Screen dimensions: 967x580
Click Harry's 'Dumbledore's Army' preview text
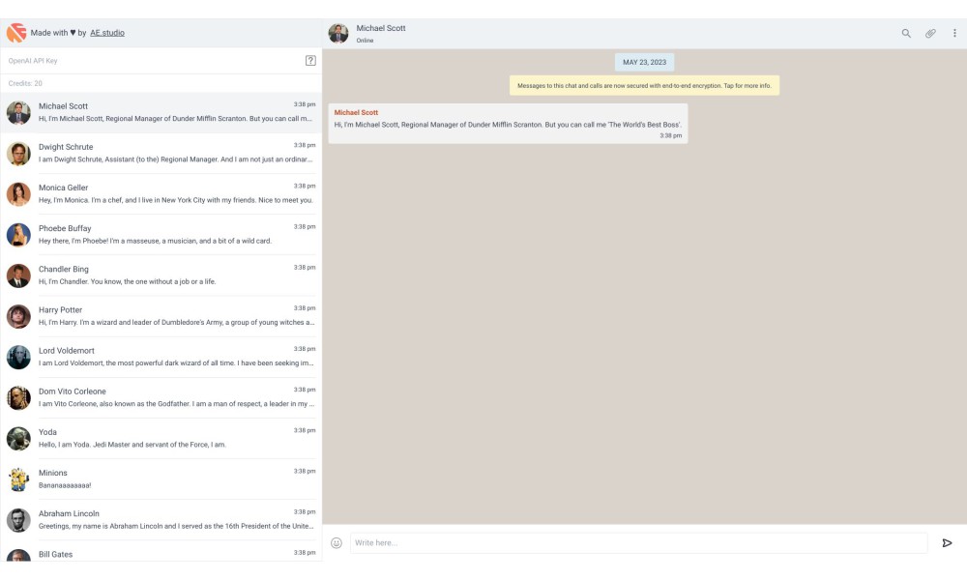176,322
